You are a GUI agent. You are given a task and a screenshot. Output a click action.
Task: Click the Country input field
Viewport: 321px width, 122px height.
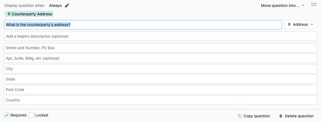coord(160,100)
